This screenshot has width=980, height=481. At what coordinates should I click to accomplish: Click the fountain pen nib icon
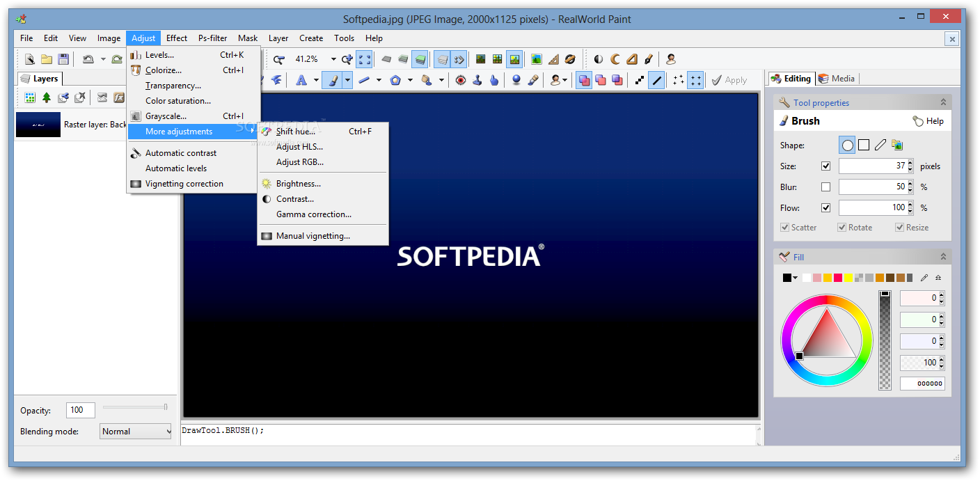648,59
